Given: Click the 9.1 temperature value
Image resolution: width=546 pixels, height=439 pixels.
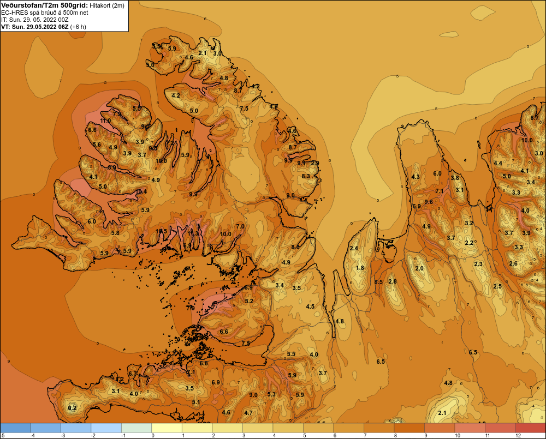Looking at the screenshot, I should coord(301,163).
